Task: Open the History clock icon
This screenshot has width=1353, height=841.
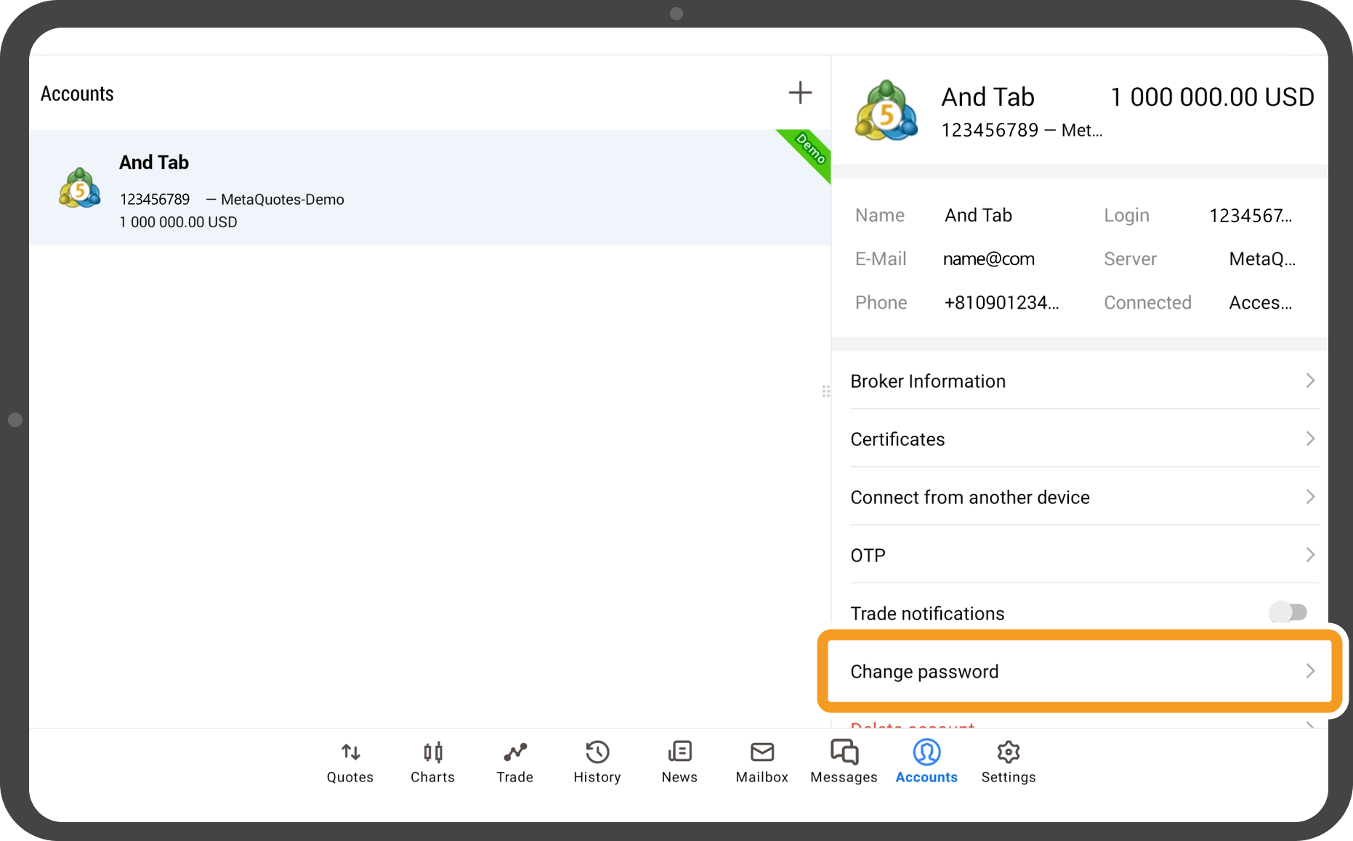Action: click(597, 752)
